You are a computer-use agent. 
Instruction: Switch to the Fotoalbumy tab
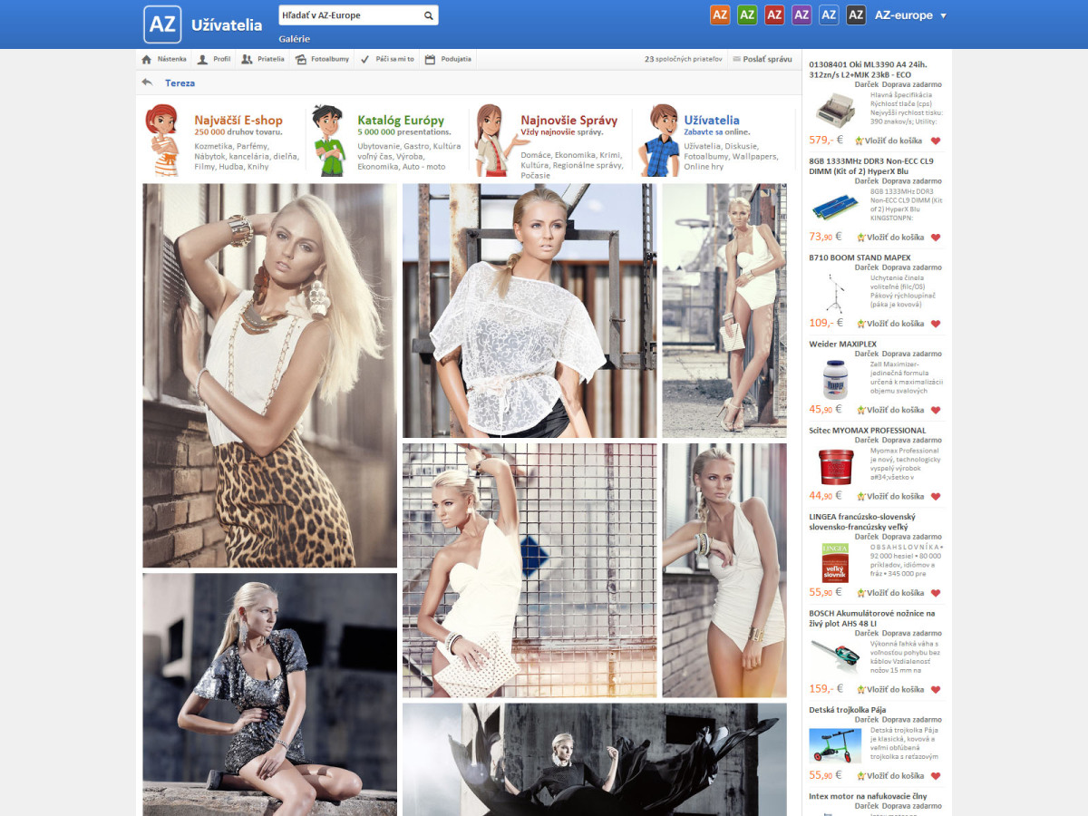[322, 59]
